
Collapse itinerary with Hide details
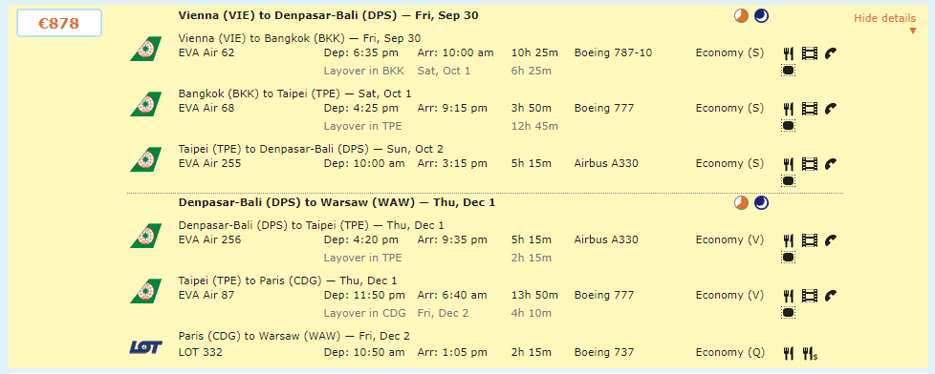coord(885,18)
